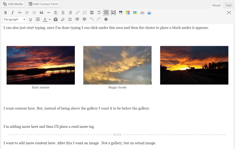Screen dimensions: 235x149
Task: Click the insert link icon
Action: [77, 13]
